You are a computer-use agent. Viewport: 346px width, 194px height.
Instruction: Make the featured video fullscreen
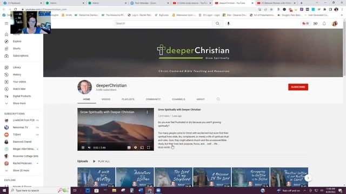click(x=149, y=148)
